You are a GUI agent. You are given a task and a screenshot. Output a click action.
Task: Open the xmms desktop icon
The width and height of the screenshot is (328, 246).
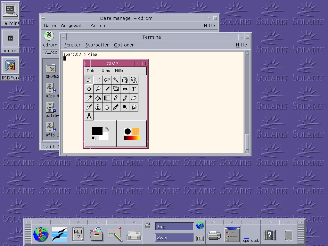coord(10,41)
